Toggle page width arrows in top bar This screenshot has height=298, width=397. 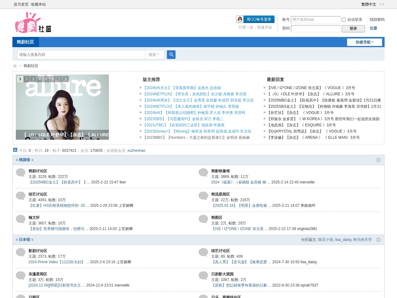[382, 4]
